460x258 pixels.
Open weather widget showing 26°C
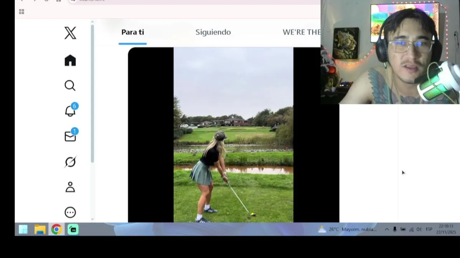347,229
